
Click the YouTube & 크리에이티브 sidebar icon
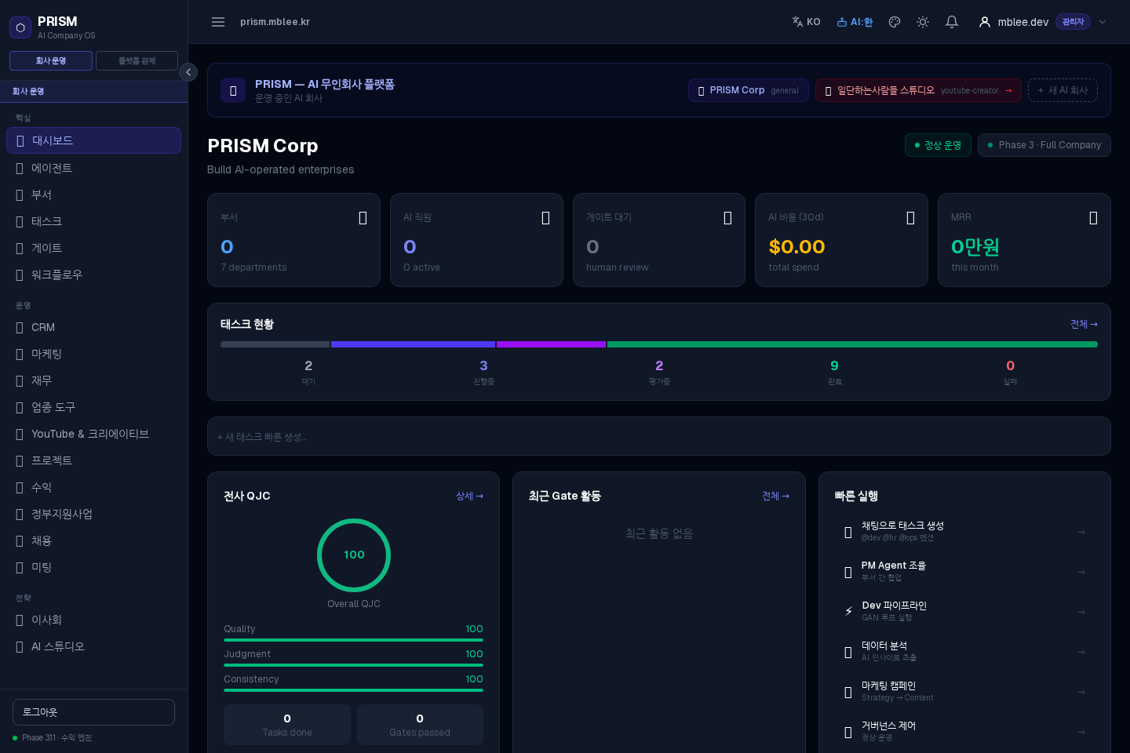[20, 434]
